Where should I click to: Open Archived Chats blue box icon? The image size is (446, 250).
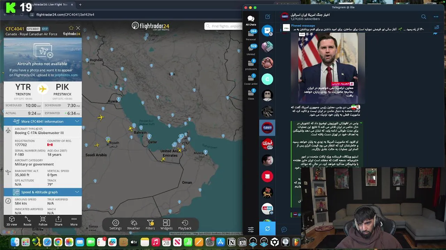(267, 31)
